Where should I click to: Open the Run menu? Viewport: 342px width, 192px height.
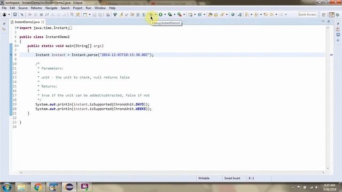point(88,8)
